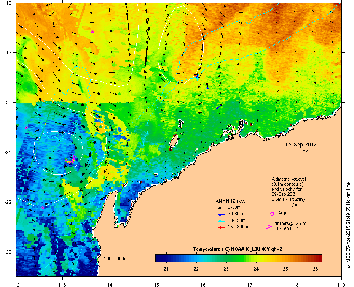Screen dimensions: 354x287
Task: Click the '200 1000m' isobath label
Action: click(115, 259)
